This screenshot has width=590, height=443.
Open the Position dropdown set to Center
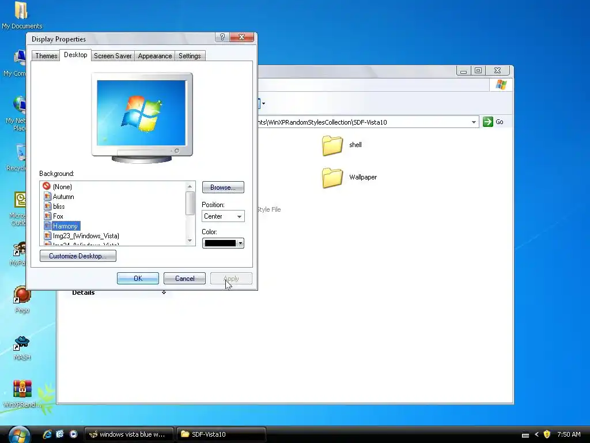click(x=223, y=216)
